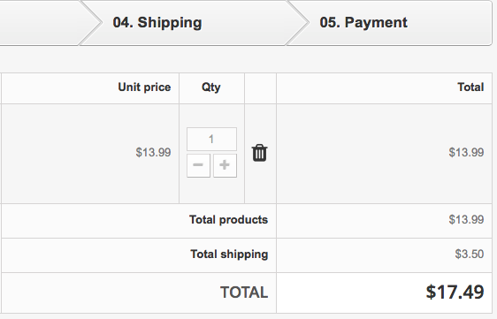Click the arrow divider between Shipping and Payment
The height and width of the screenshot is (319, 497).
click(297, 23)
